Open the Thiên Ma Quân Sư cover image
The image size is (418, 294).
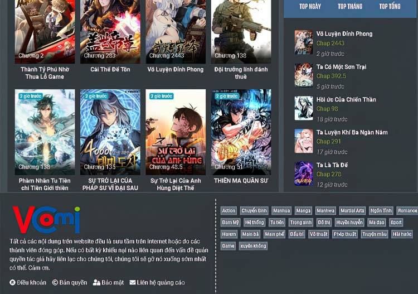point(241,132)
